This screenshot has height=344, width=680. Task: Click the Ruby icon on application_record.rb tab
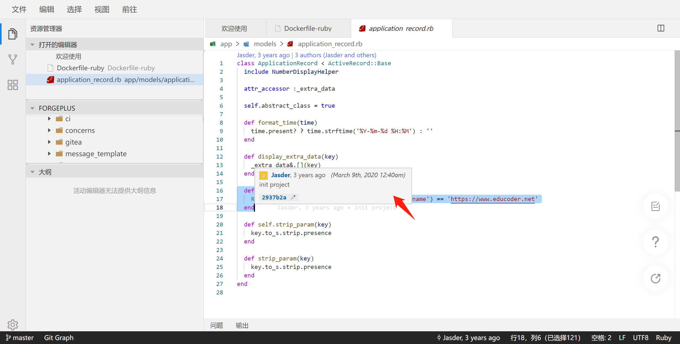pyautogui.click(x=362, y=28)
